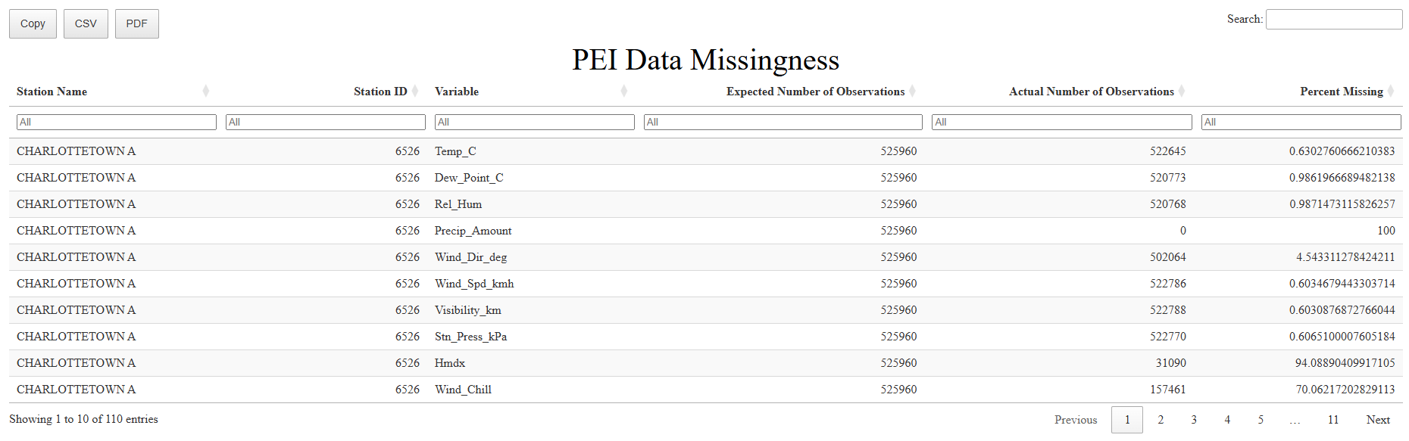Open page 5 in pagination
Screen dimensions: 1409x441
[x=1261, y=420]
